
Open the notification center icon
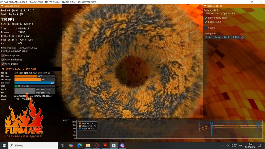[259, 146]
